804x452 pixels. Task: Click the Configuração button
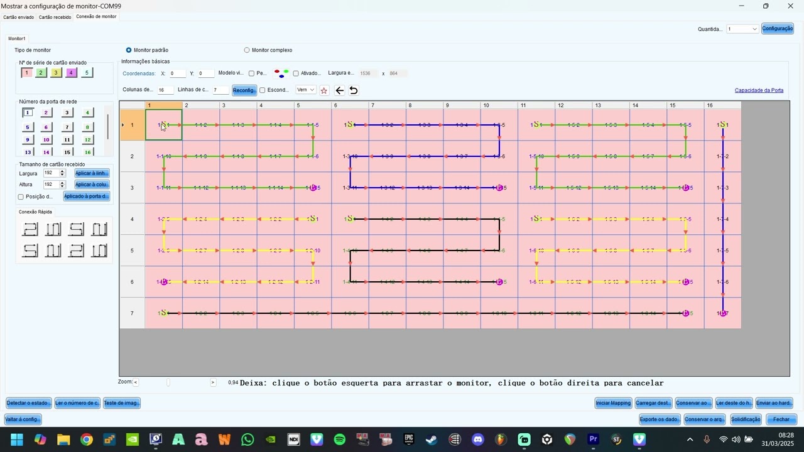778,28
